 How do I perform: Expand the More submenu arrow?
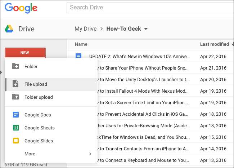90,154
